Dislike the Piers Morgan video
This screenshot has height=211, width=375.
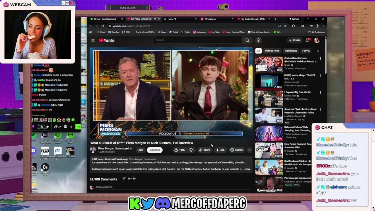(191, 150)
